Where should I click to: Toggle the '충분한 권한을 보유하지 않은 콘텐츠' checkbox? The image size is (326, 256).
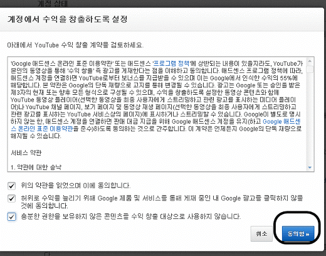(x=11, y=216)
